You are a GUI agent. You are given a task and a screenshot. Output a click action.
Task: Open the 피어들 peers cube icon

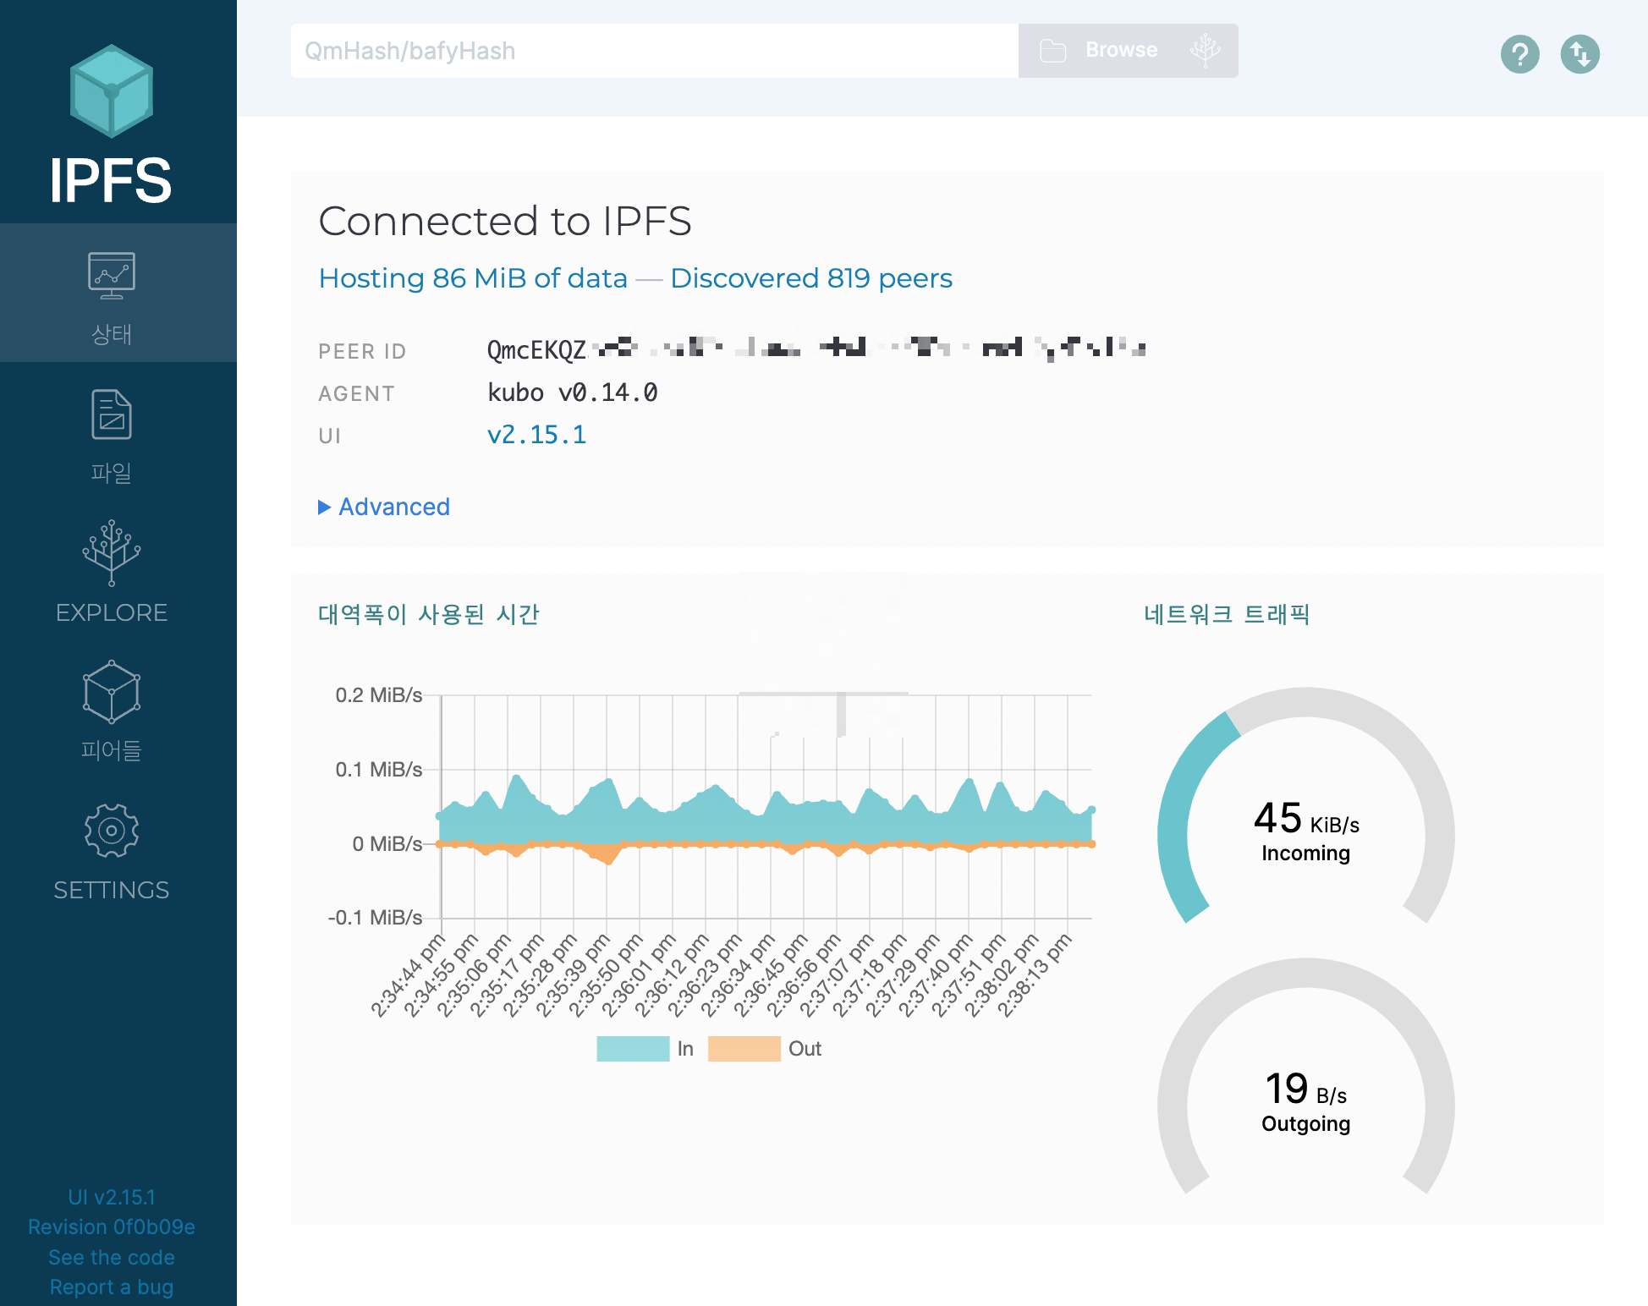111,692
